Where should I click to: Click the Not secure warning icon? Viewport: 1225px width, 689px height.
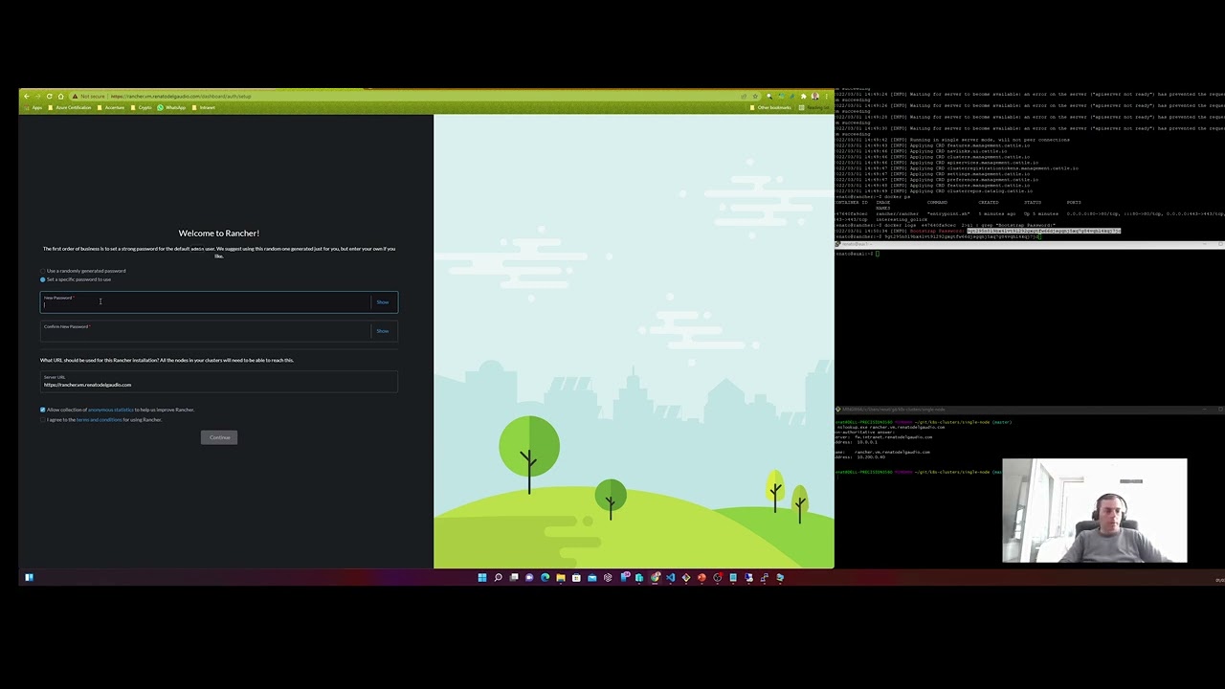[x=75, y=96]
